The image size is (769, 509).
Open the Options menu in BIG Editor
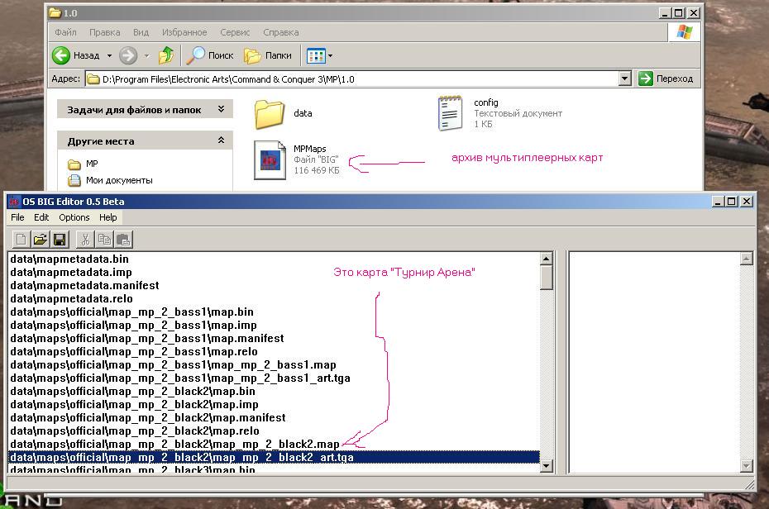pyautogui.click(x=74, y=217)
